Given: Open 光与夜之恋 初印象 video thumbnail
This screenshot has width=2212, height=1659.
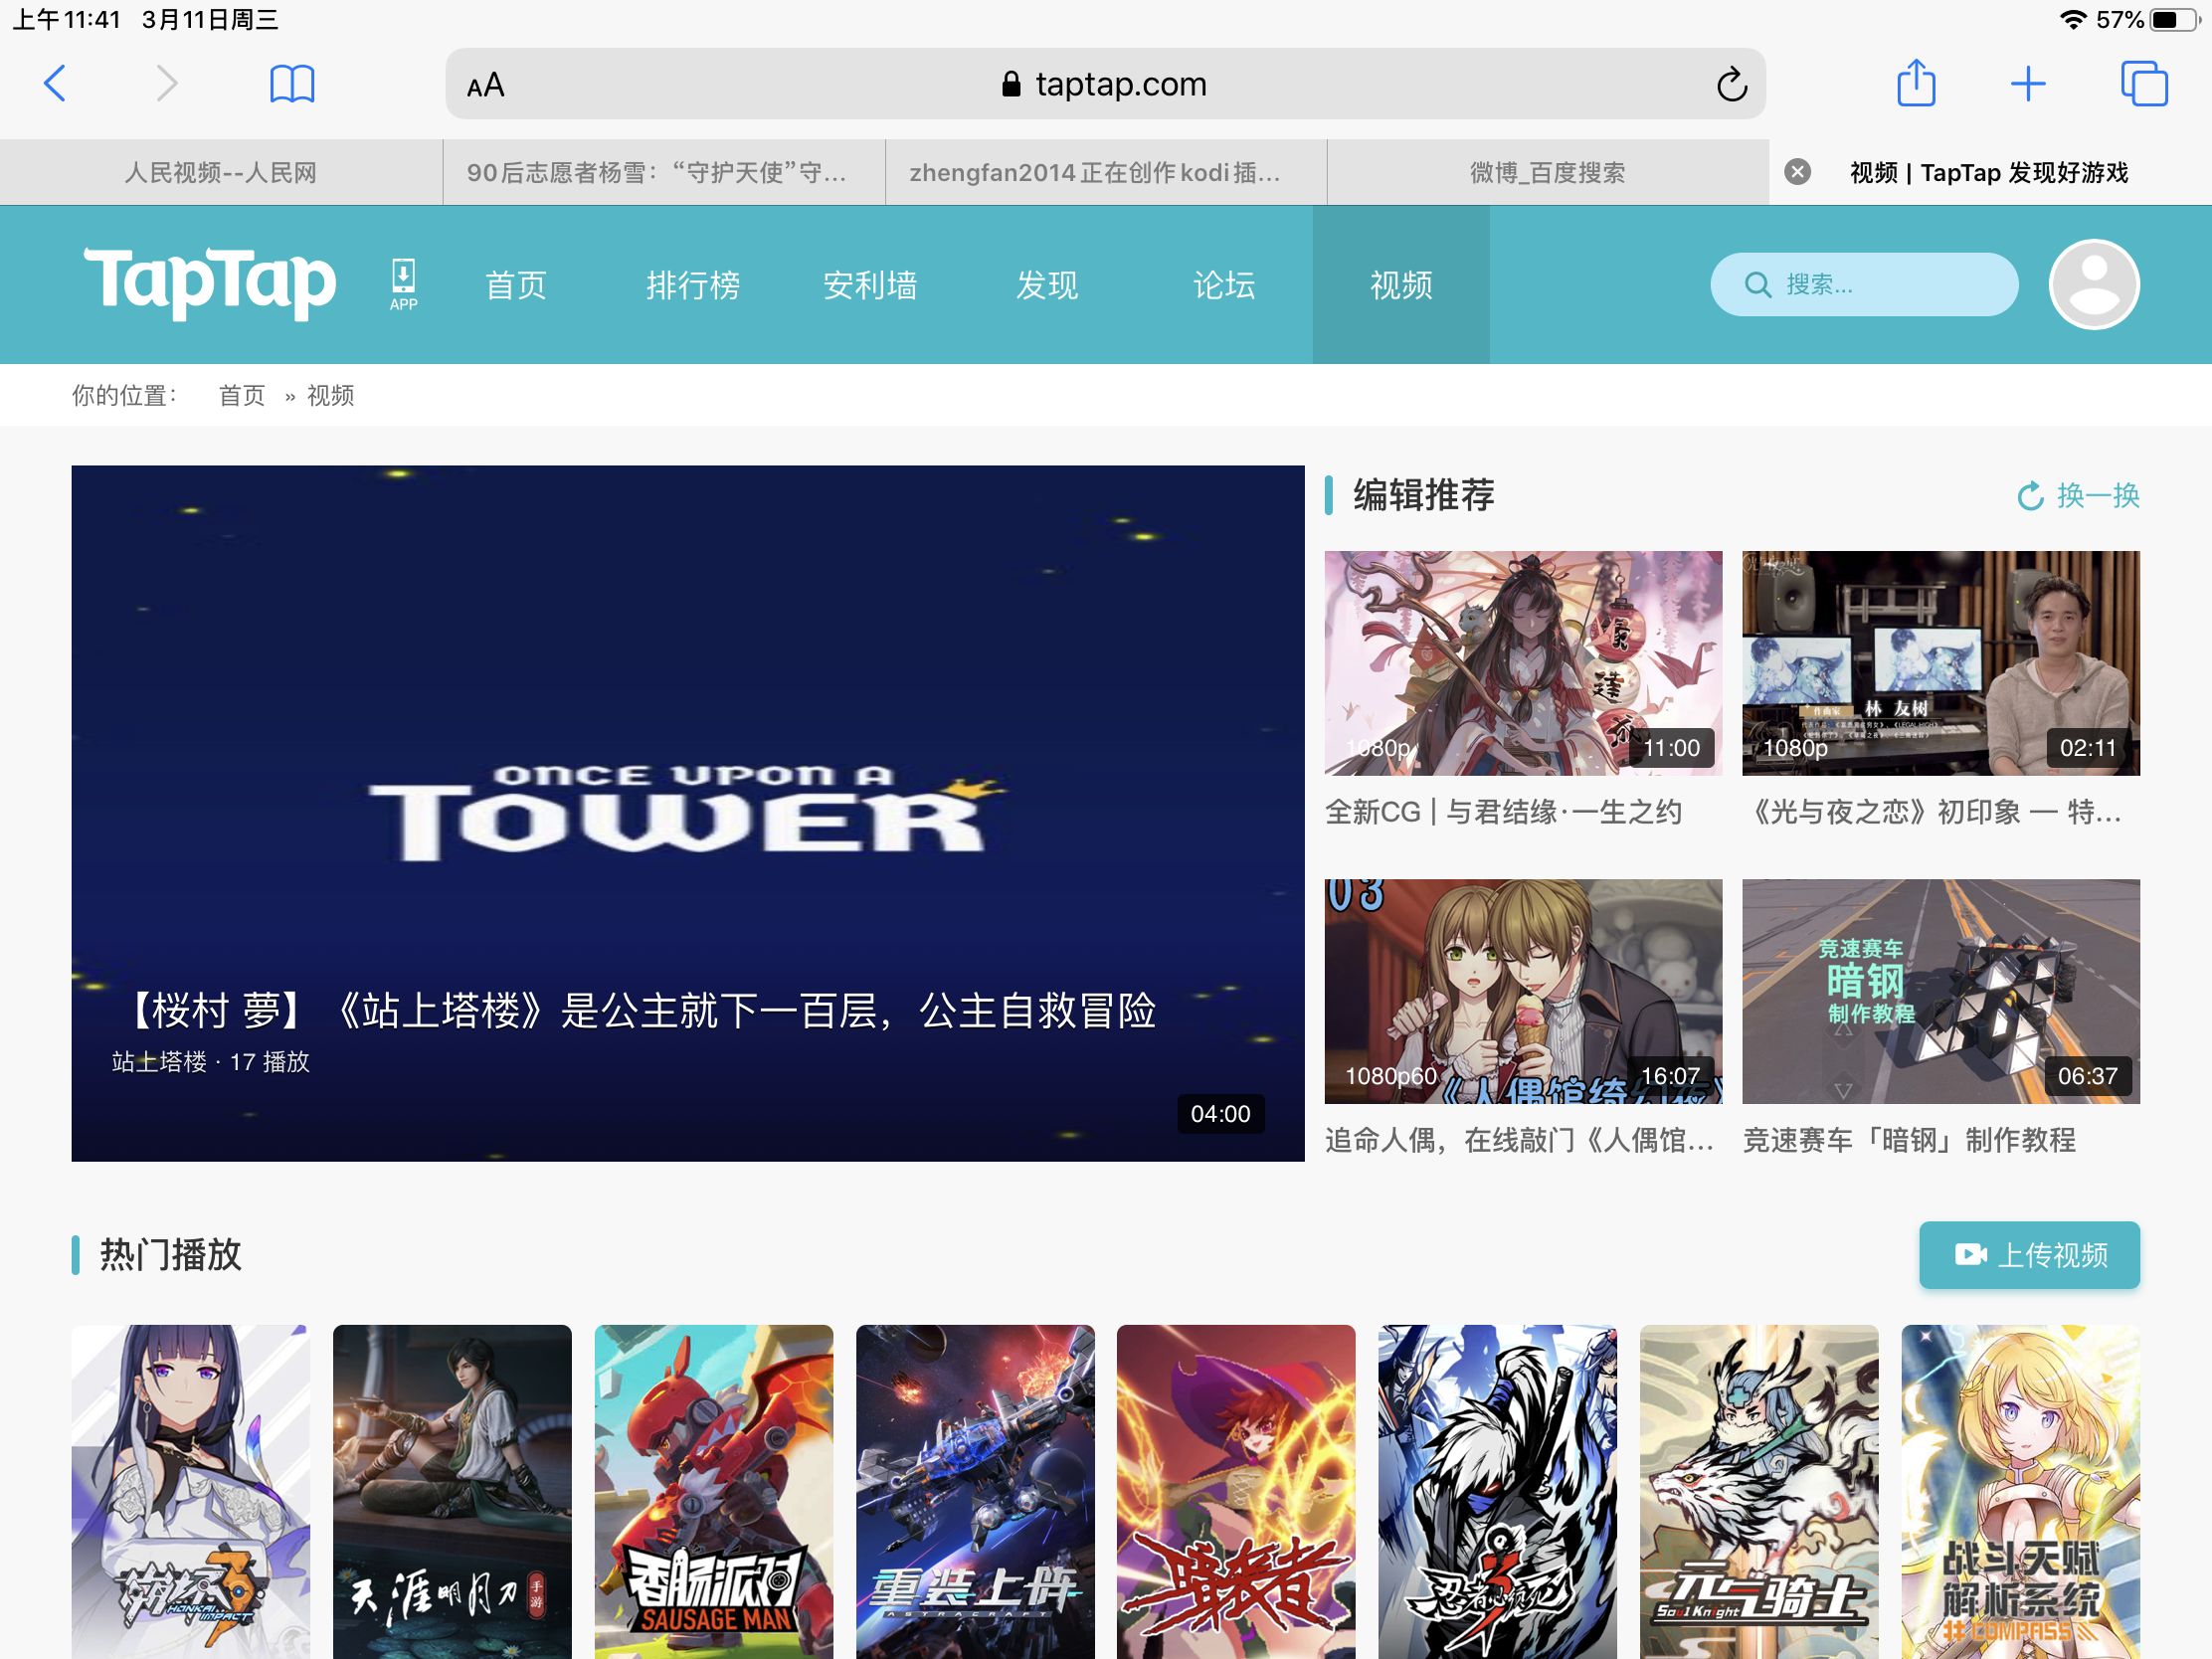Looking at the screenshot, I should pyautogui.click(x=1941, y=663).
